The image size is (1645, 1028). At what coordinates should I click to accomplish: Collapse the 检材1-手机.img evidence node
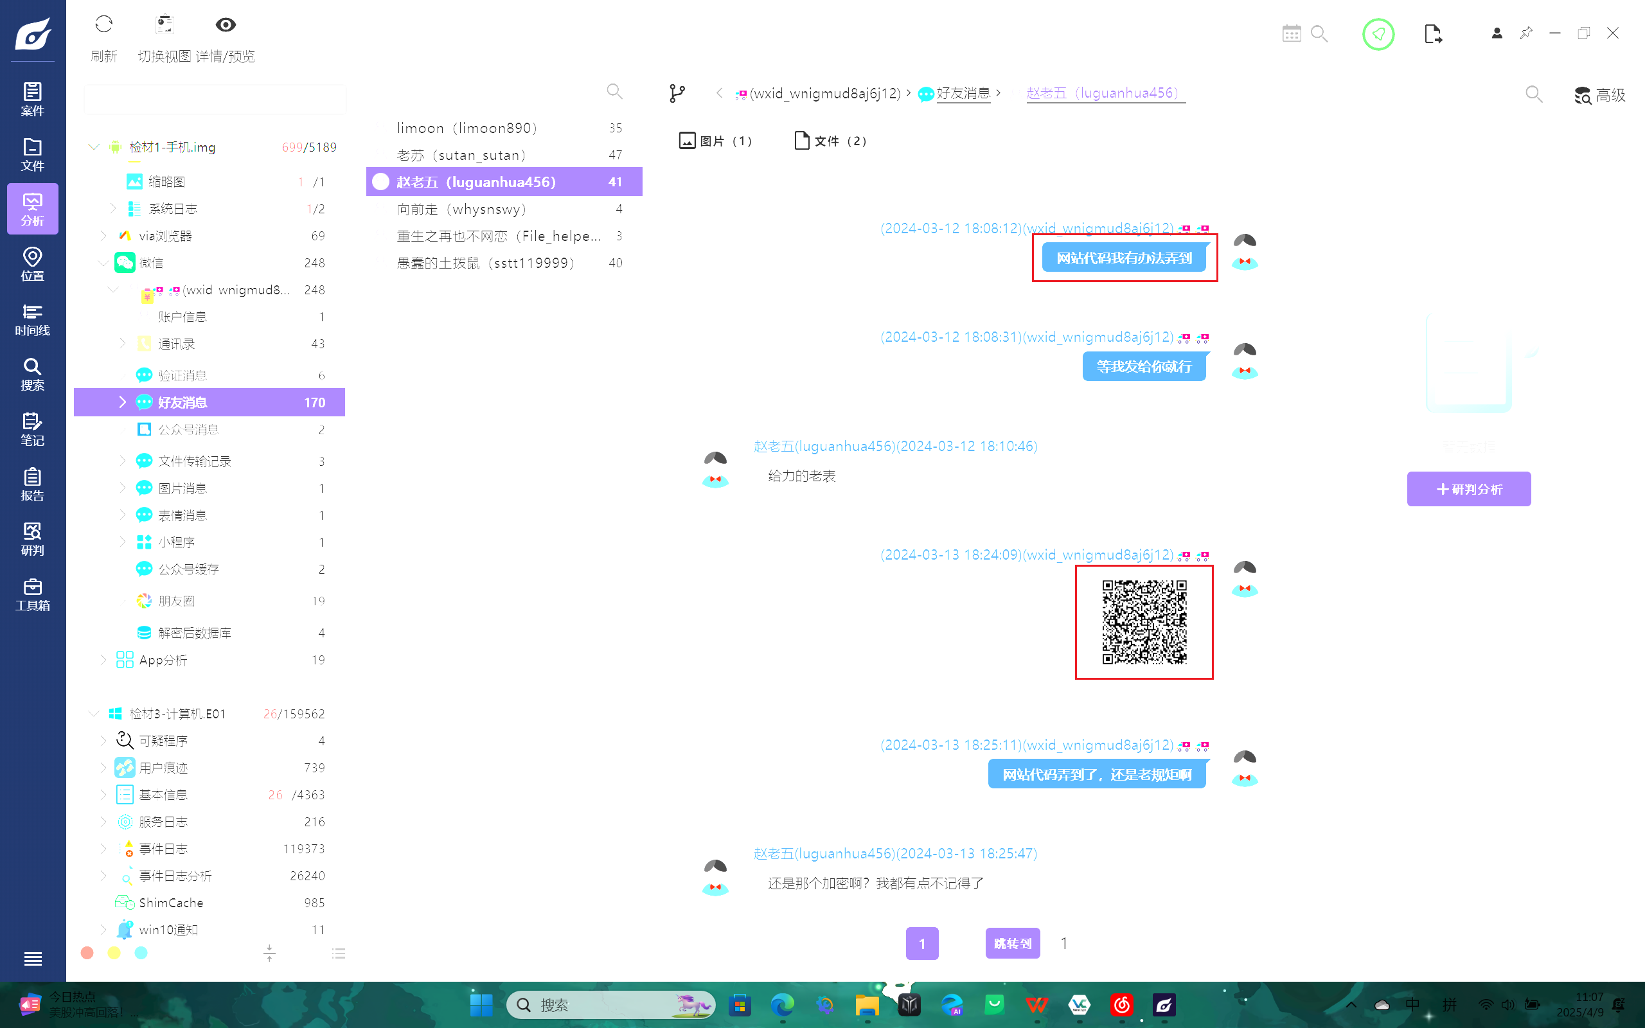pos(94,147)
